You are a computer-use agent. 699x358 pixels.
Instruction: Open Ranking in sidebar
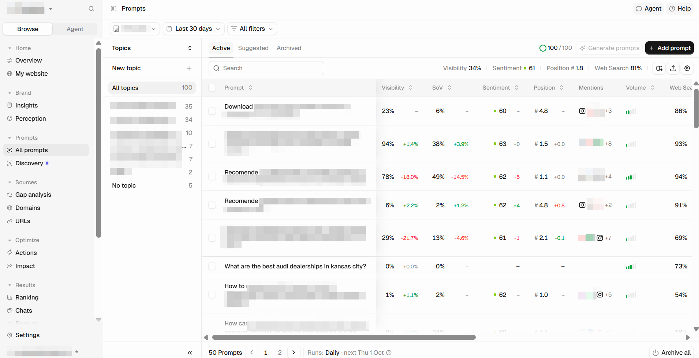tap(27, 297)
